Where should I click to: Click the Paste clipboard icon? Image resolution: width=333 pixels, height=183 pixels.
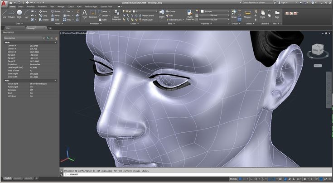(263, 14)
